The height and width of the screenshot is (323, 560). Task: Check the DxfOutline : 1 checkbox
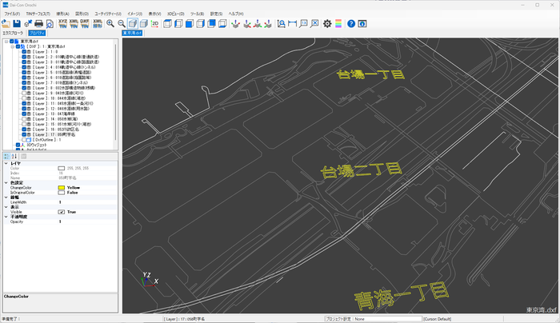24,140
